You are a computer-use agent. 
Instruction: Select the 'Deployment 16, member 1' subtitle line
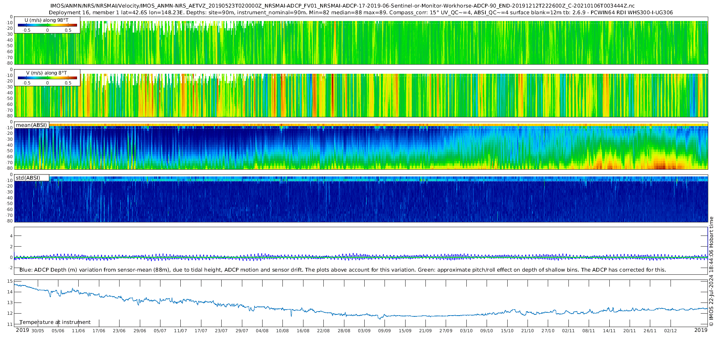pyautogui.click(x=361, y=12)
